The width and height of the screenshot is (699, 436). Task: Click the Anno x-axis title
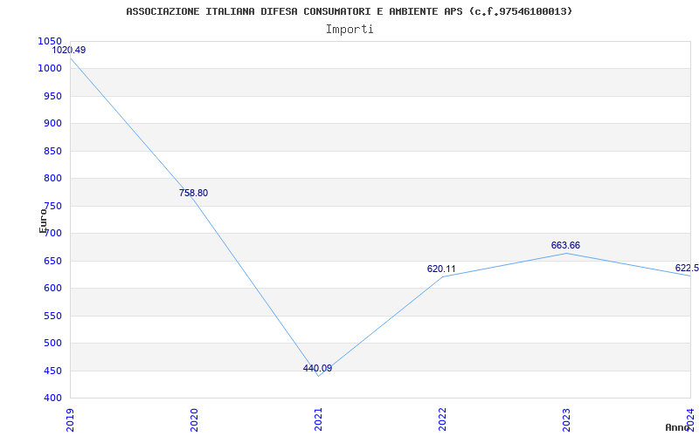678,427
